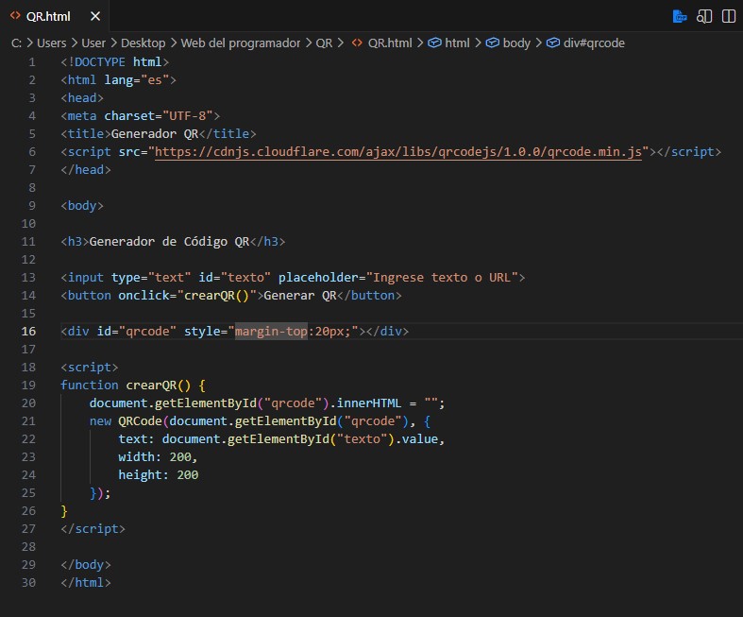
Task: Click 'innerHTML' on line 20
Action: click(x=368, y=403)
